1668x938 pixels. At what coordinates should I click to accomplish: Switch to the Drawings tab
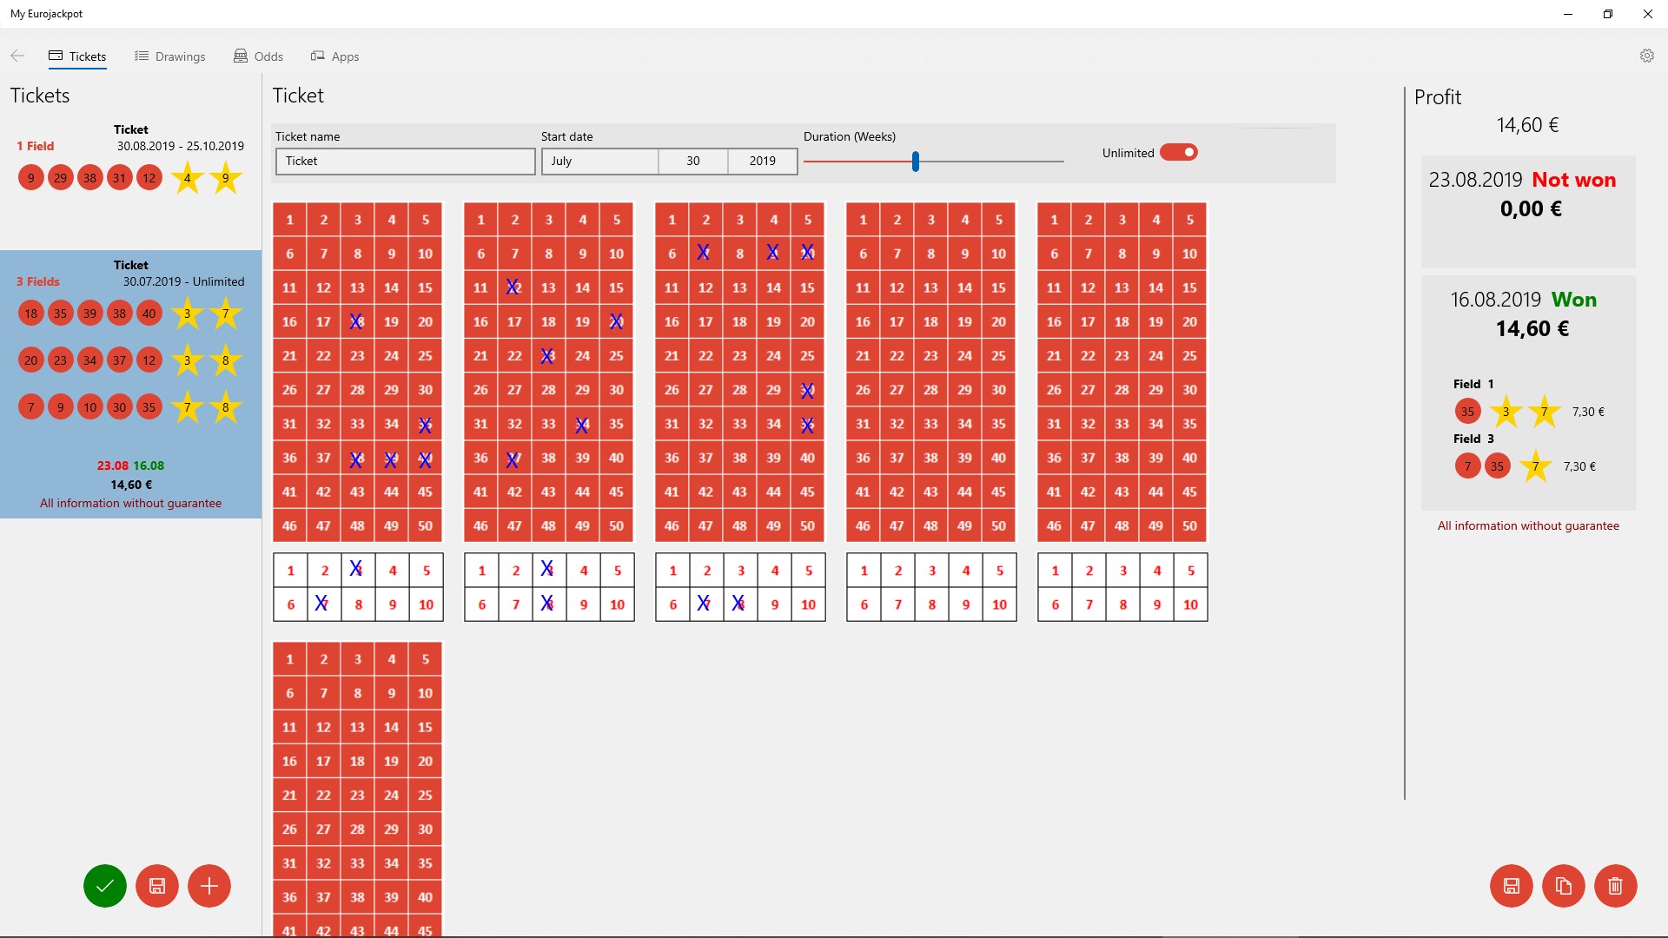pyautogui.click(x=170, y=56)
